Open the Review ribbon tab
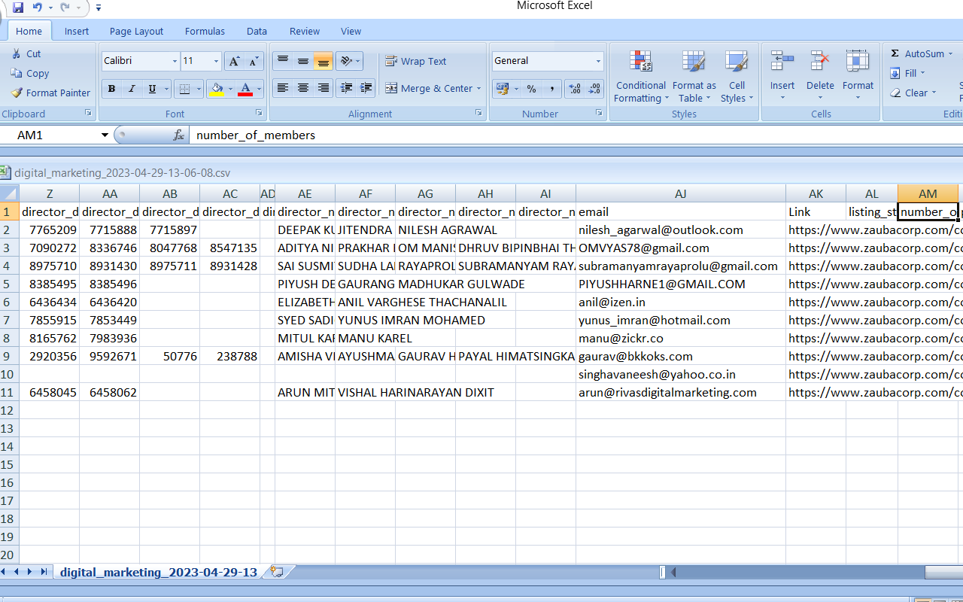The width and height of the screenshot is (963, 602). (x=304, y=31)
